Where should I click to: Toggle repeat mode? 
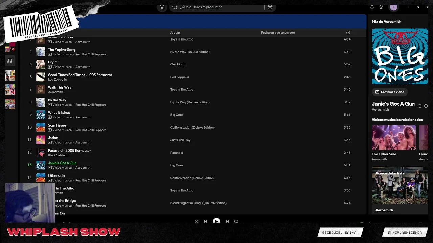[x=236, y=221]
